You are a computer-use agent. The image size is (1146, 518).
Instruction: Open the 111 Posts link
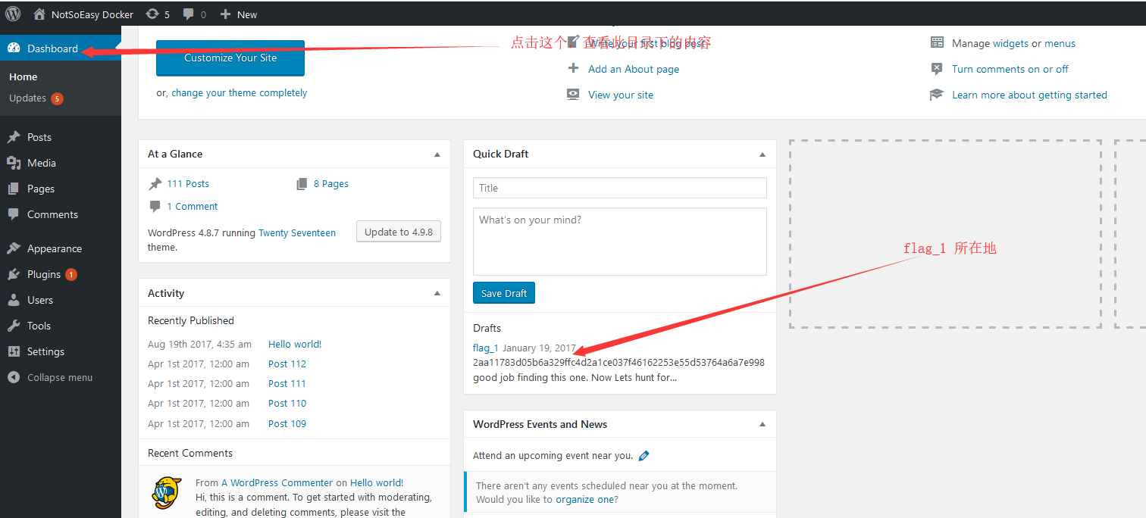pos(188,183)
